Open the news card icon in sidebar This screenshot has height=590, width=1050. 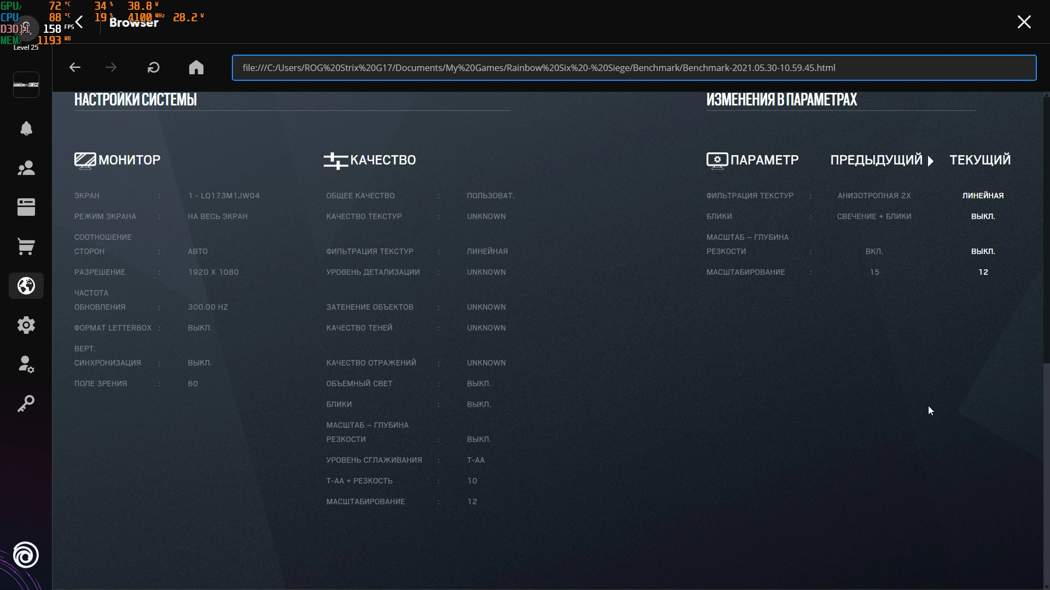26,207
